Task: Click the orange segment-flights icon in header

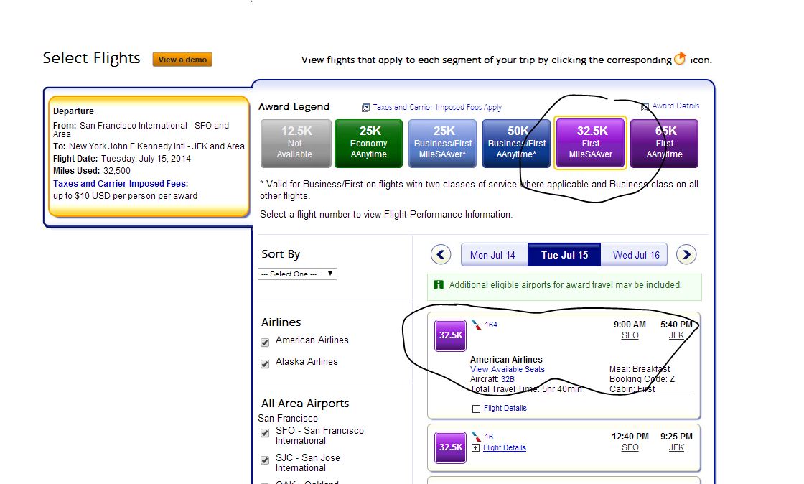Action: (x=680, y=58)
